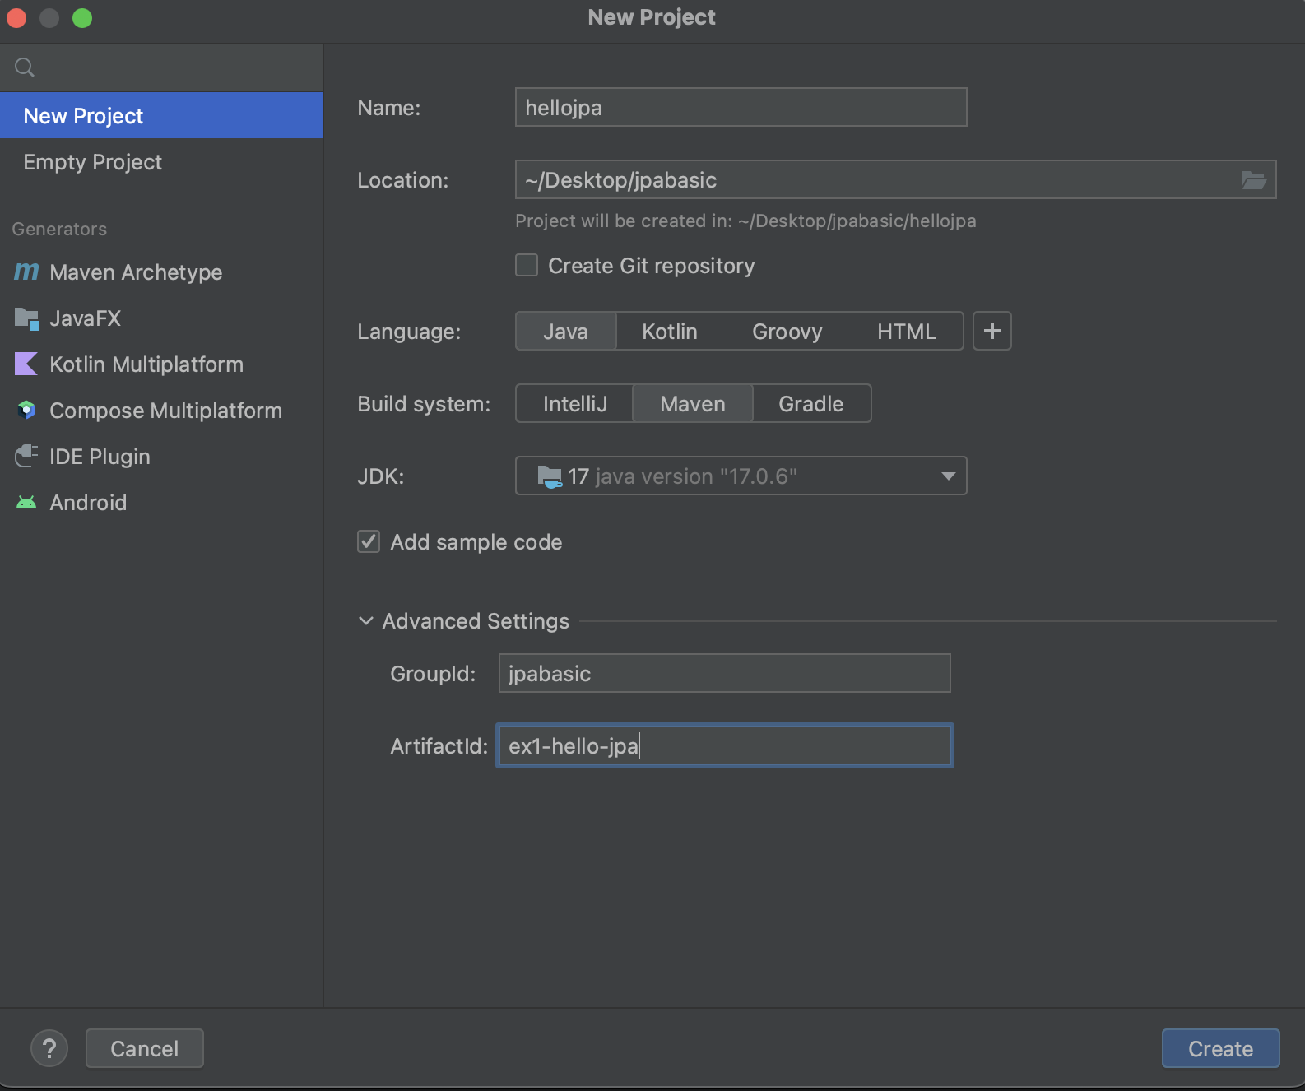Click the Compose Multiplatform hexagon icon
The width and height of the screenshot is (1305, 1091).
pyautogui.click(x=26, y=410)
